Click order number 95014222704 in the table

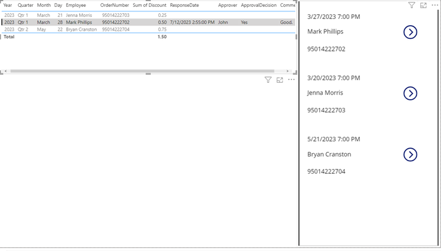coord(116,29)
